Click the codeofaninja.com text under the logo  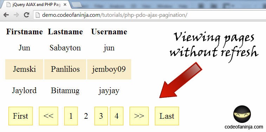click(x=244, y=127)
